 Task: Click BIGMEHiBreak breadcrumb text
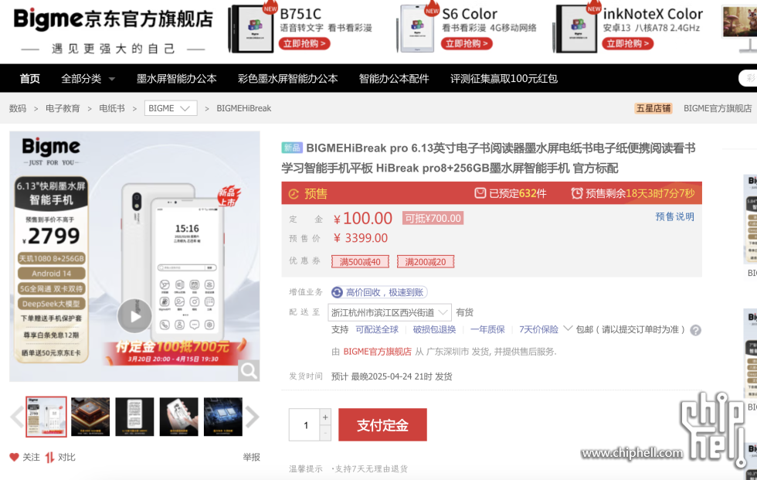(x=244, y=108)
